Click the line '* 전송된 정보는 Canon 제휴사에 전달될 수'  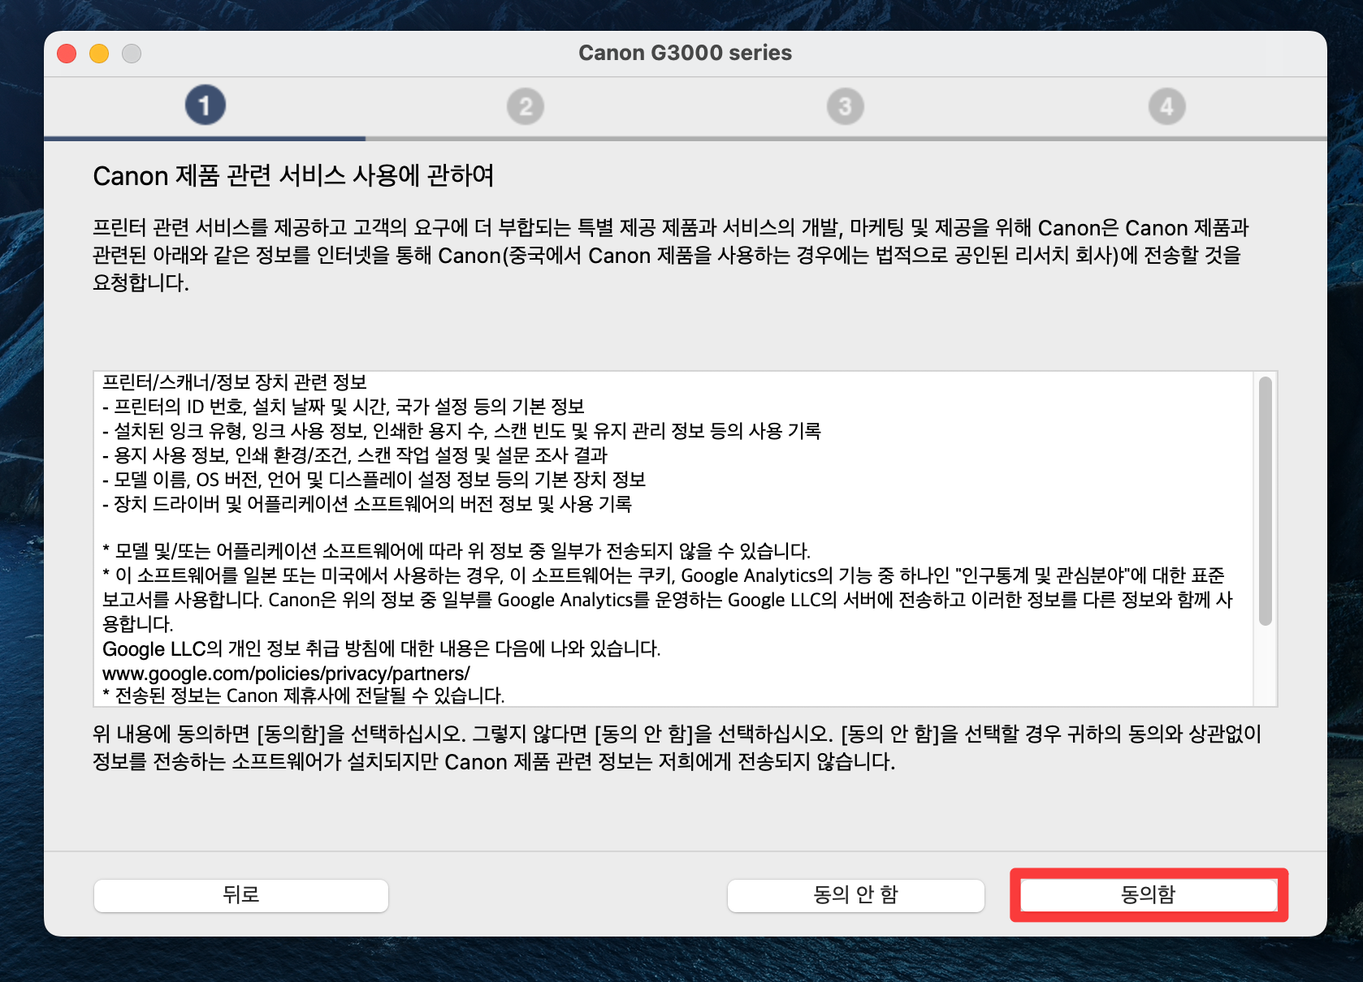pyautogui.click(x=304, y=696)
